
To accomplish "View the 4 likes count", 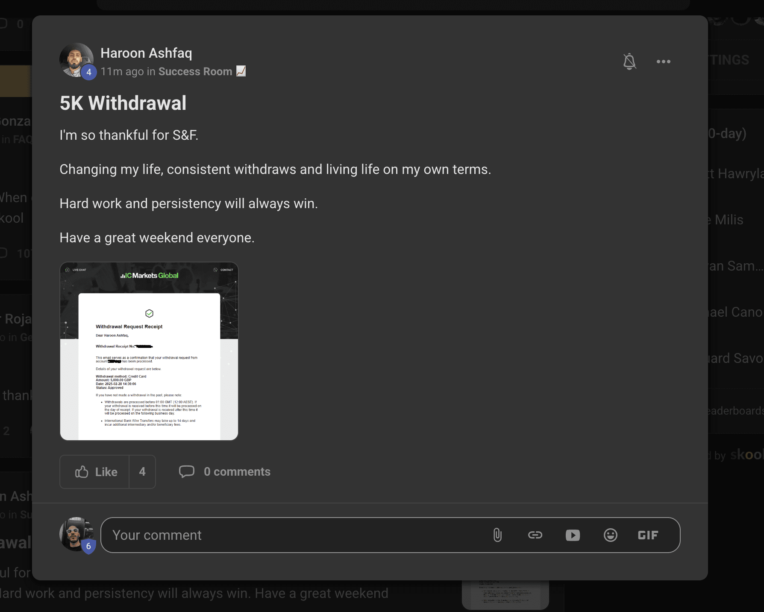I will (x=142, y=472).
